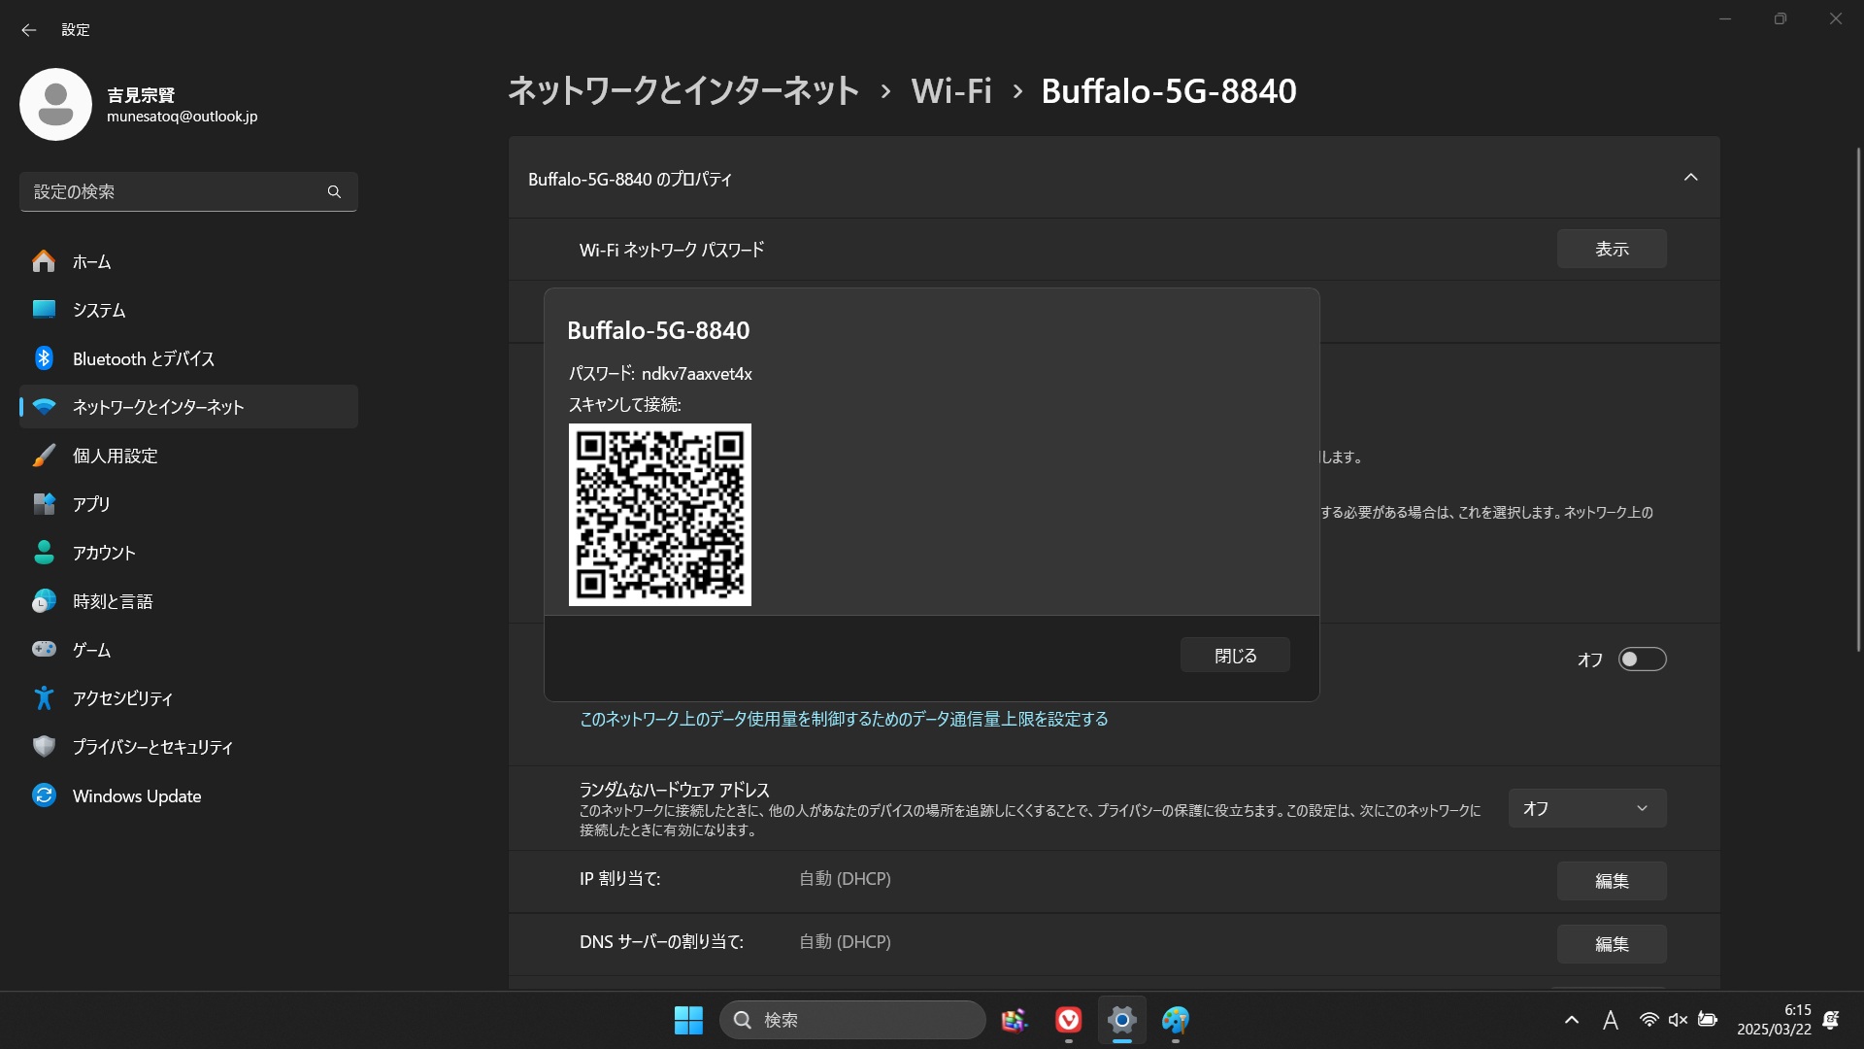Image resolution: width=1864 pixels, height=1049 pixels.
Task: Click 閉じる to close the password dialog
Action: pos(1235,656)
